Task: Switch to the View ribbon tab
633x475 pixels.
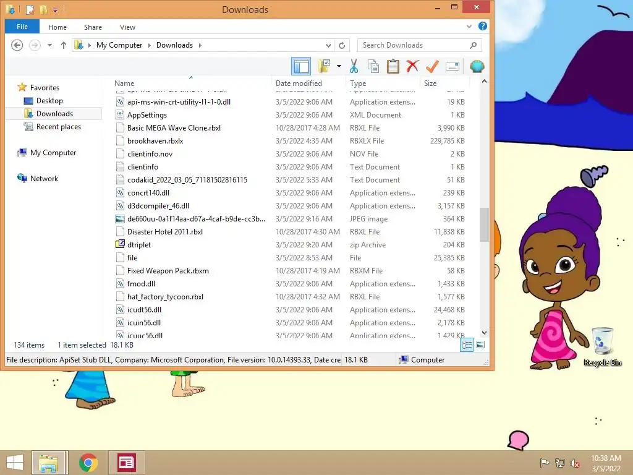Action: (127, 27)
